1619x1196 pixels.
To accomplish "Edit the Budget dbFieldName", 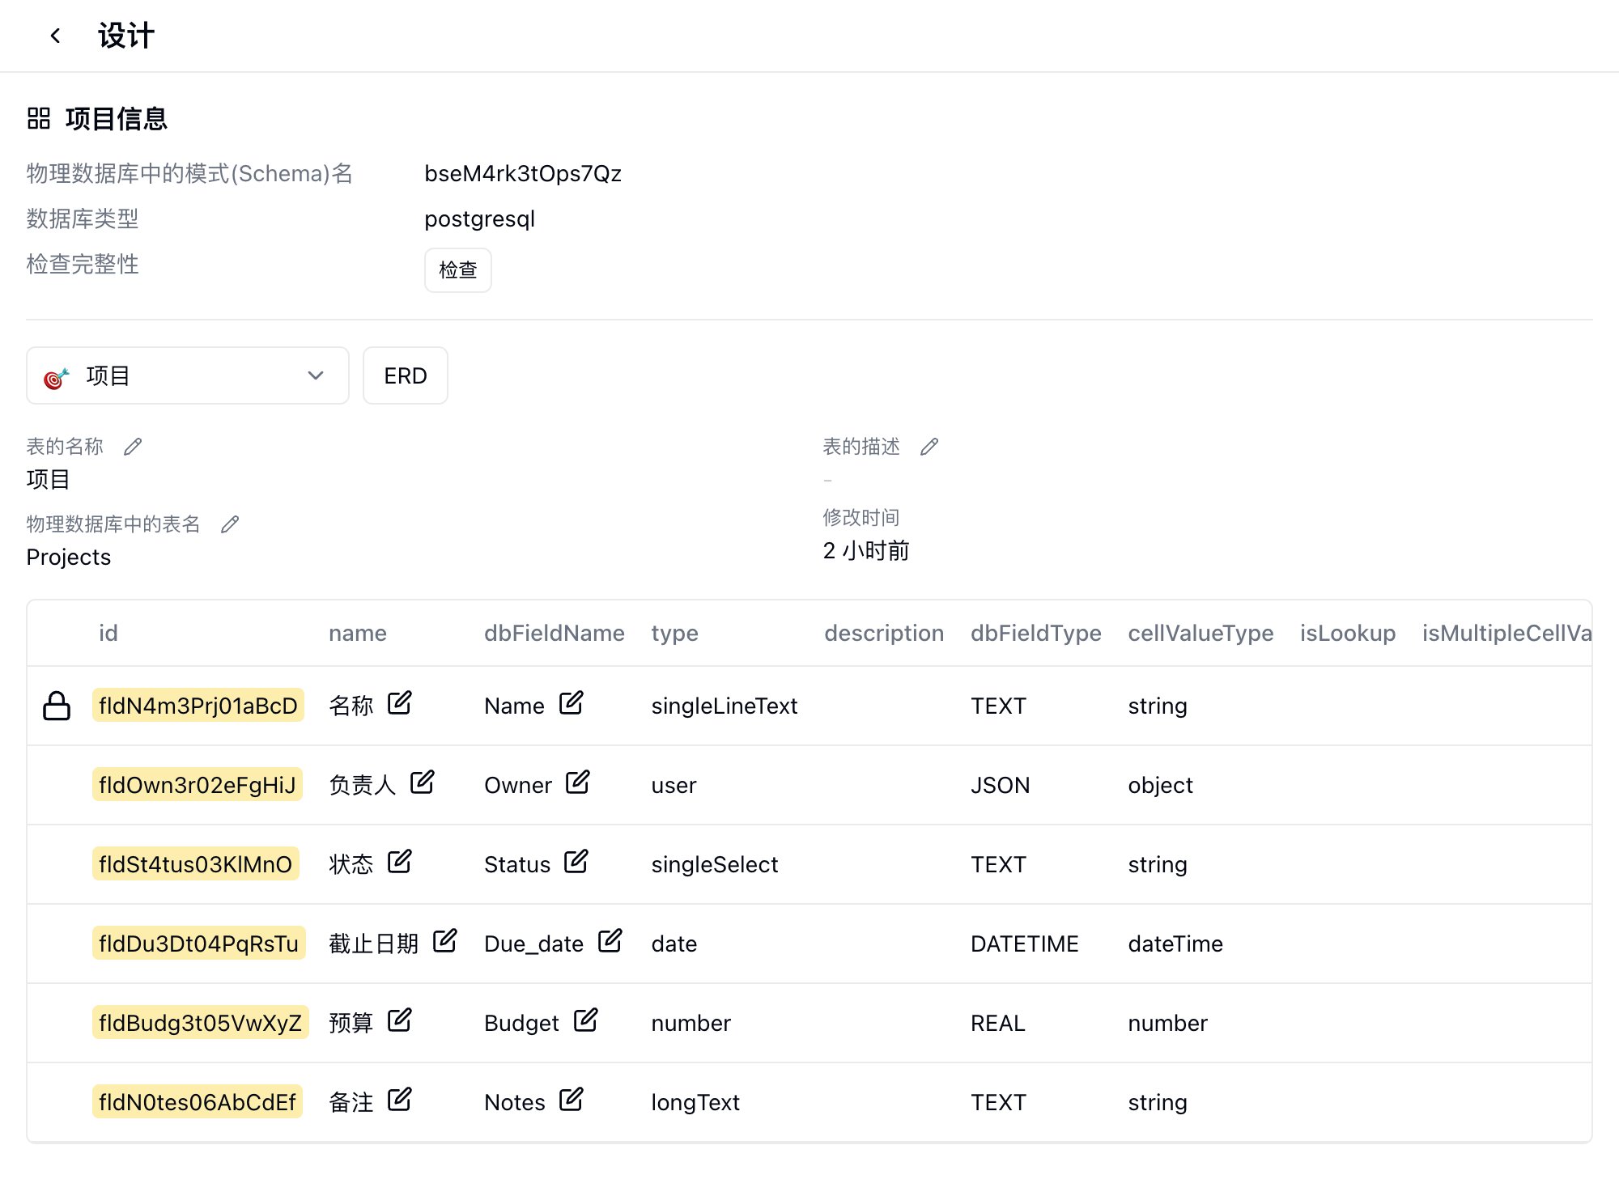I will click(585, 1020).
